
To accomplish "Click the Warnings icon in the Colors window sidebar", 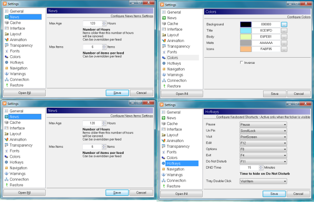I will point(163,75).
